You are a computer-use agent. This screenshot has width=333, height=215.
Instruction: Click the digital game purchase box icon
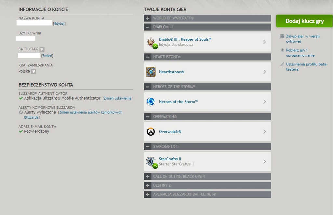282,36
